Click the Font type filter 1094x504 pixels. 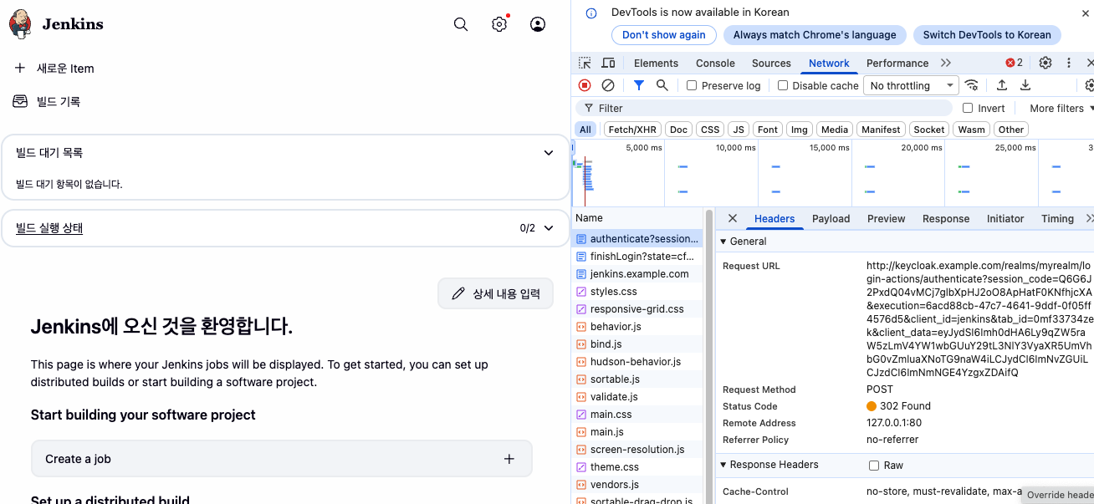tap(768, 130)
